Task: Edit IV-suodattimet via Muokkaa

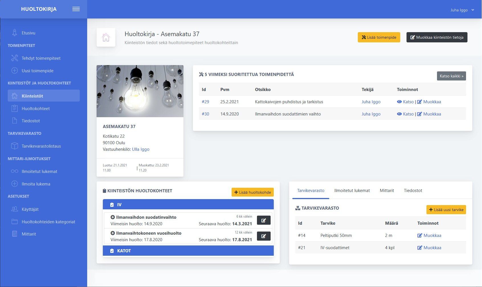Action: pyautogui.click(x=429, y=248)
